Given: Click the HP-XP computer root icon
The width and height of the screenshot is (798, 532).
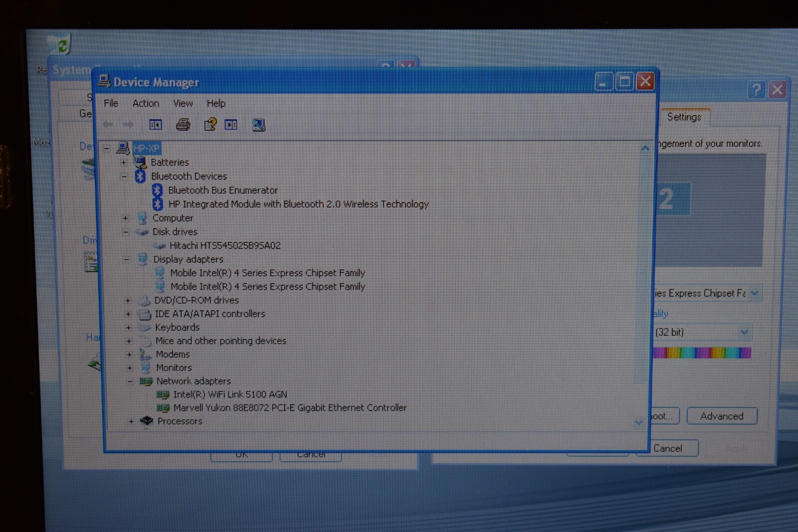Looking at the screenshot, I should pyautogui.click(x=123, y=148).
